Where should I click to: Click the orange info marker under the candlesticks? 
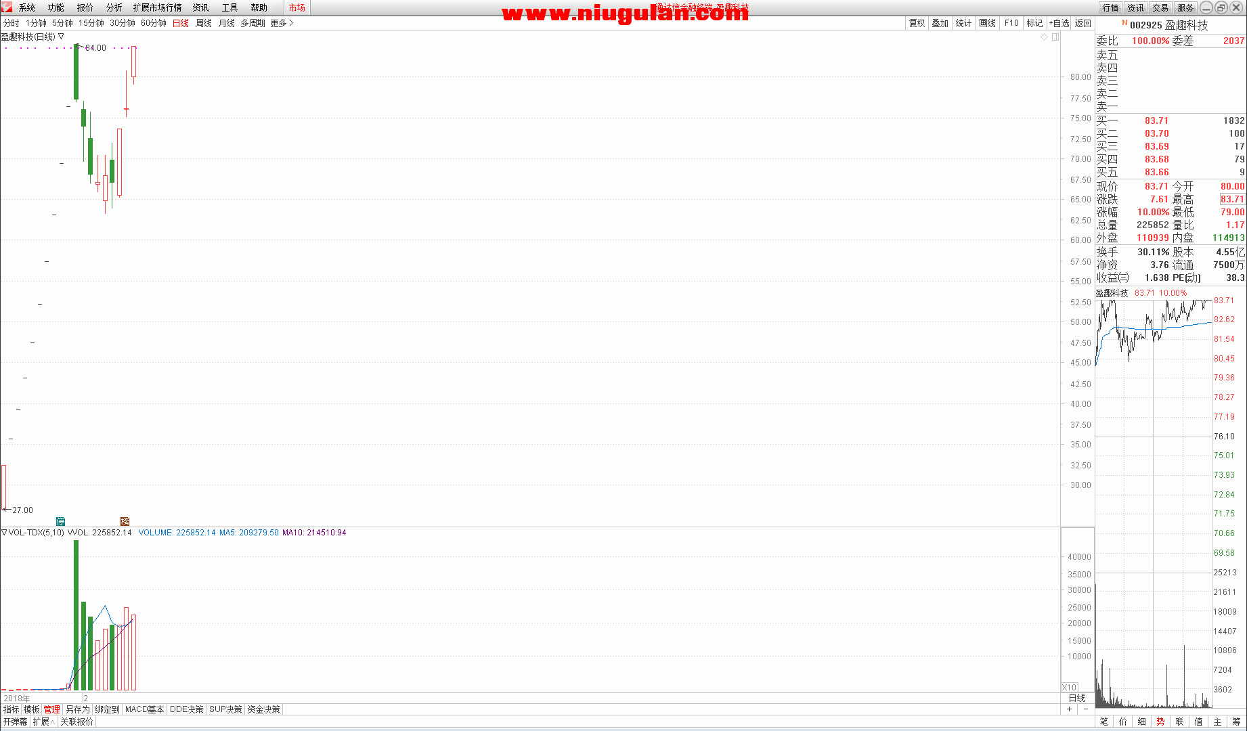pos(125,521)
